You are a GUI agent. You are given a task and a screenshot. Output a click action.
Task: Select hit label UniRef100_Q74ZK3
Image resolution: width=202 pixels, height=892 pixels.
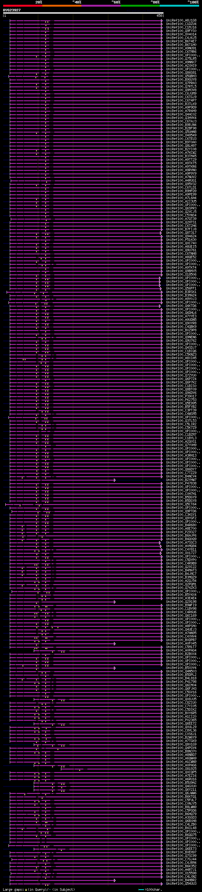181,588
